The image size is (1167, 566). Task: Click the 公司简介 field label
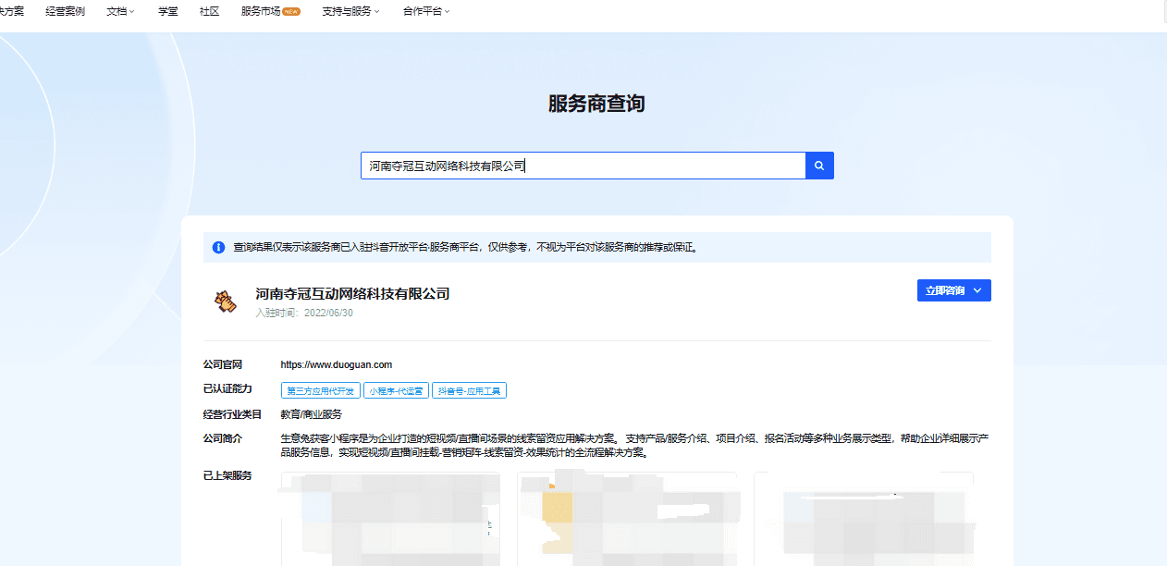point(222,437)
